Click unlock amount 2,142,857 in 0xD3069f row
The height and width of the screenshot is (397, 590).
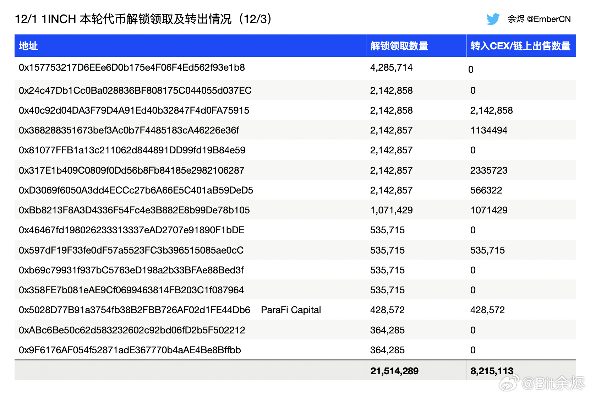click(391, 190)
